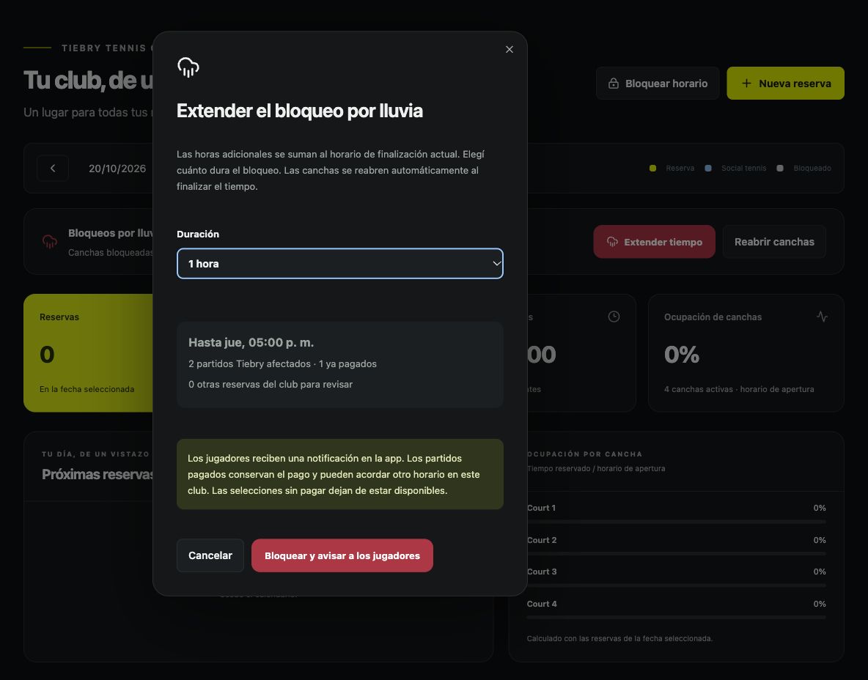Click the rain icon inside Extender tiempo
Image resolution: width=868 pixels, height=680 pixels.
click(612, 242)
